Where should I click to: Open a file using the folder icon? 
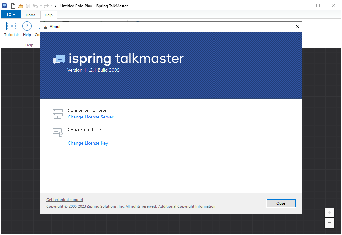pyautogui.click(x=21, y=6)
